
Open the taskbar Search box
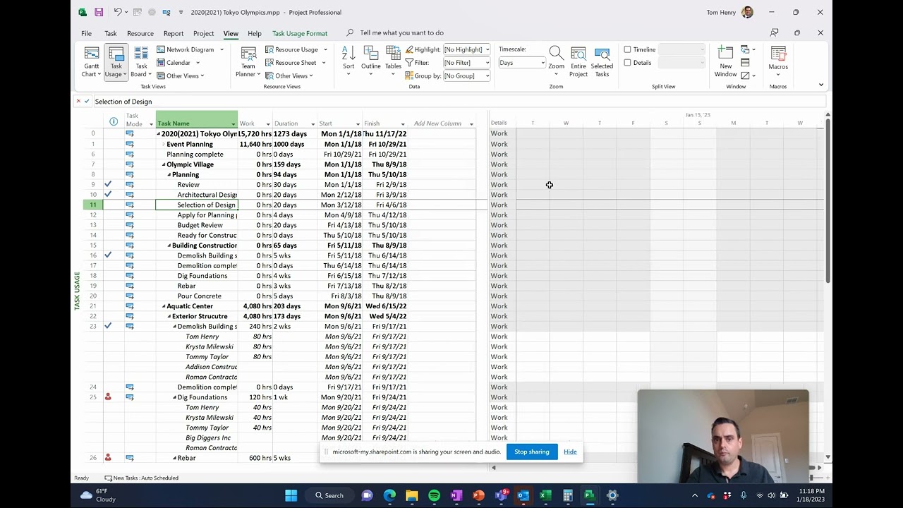[x=330, y=495]
